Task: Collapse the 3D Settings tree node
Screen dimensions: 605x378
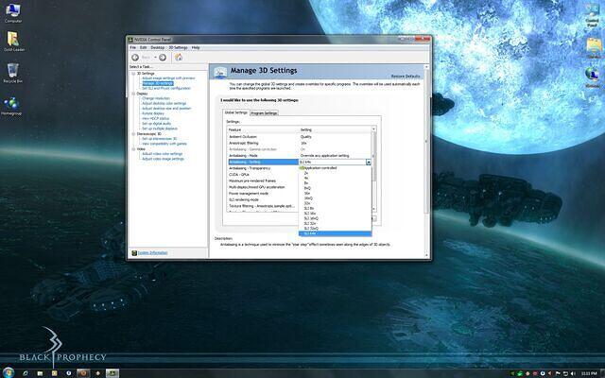Action: (132, 73)
